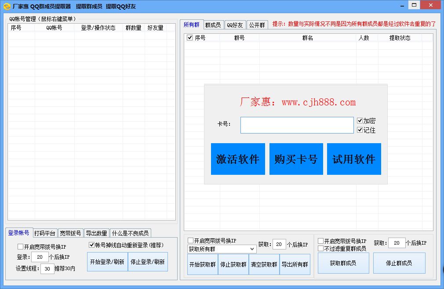The height and width of the screenshot is (289, 444).
Task: Click the 登录/操作状态 column header
Action: (x=98, y=28)
